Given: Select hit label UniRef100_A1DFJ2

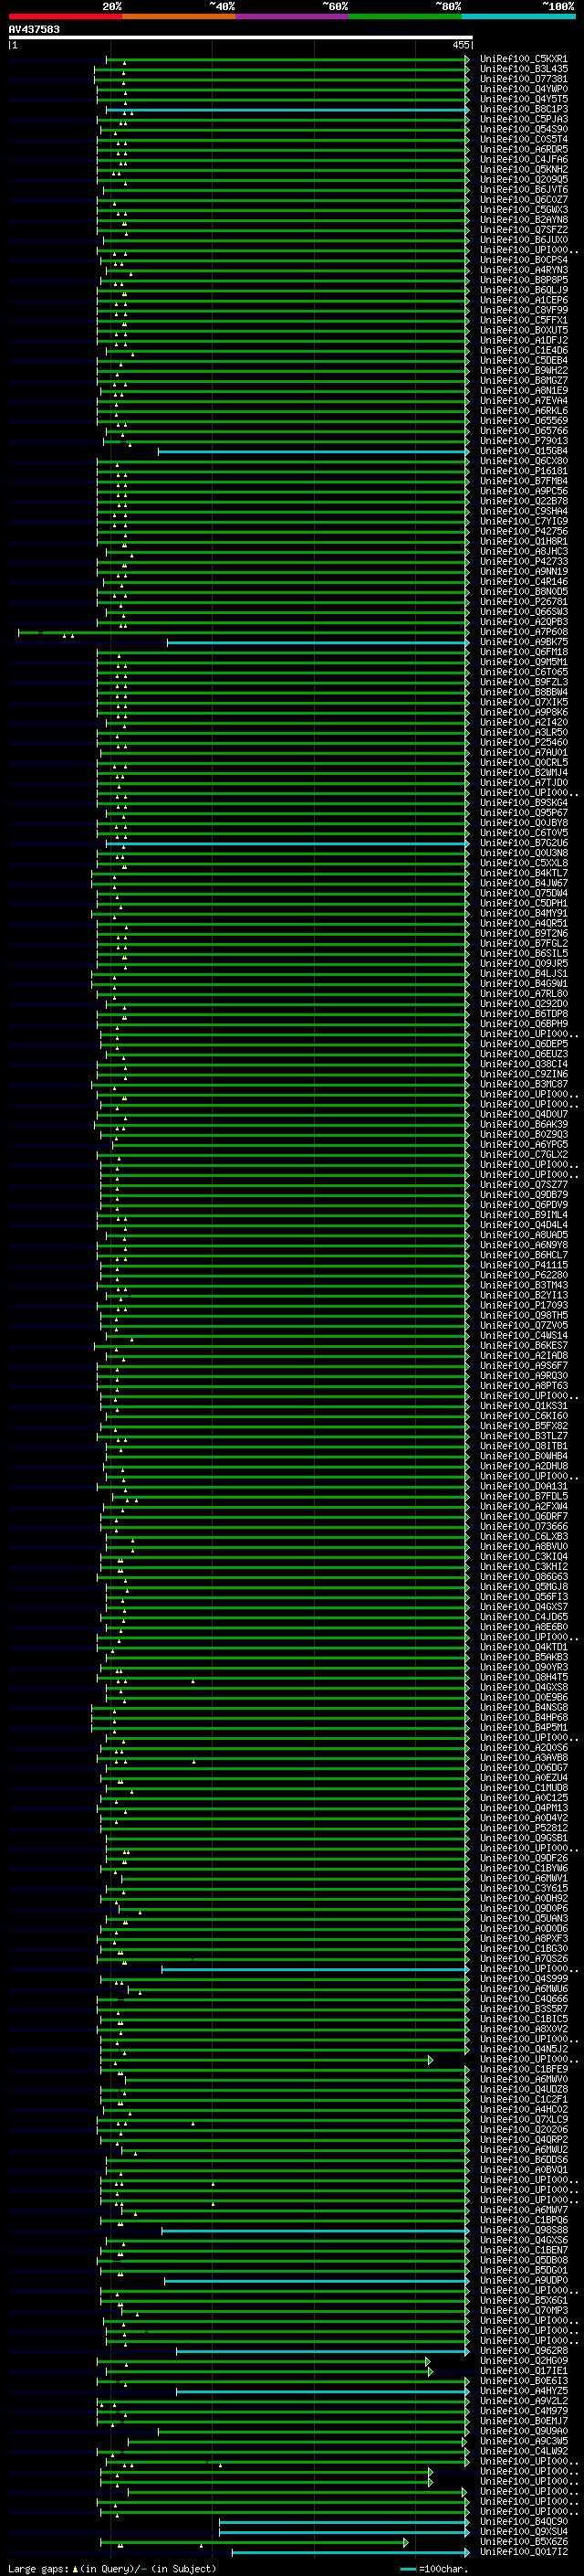Looking at the screenshot, I should (523, 340).
